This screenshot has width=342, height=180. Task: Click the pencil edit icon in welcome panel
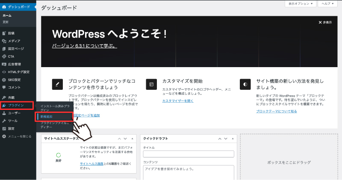(x=57, y=84)
